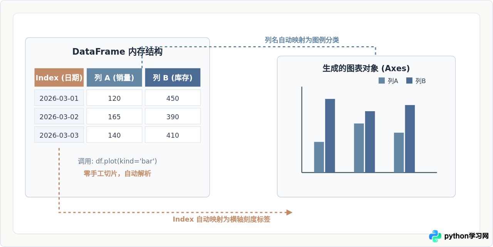Click the Python logo icon
The image size is (493, 247).
tap(435, 236)
